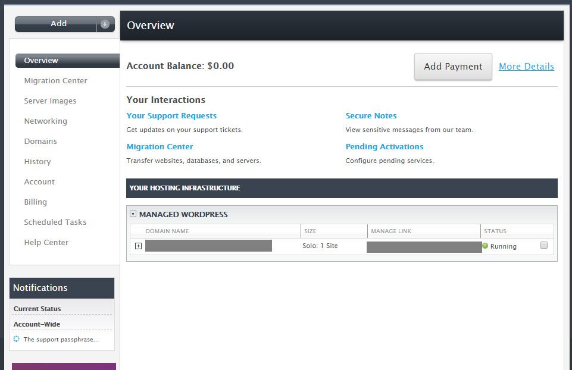Navigate to Domains in sidebar
This screenshot has width=572, height=370.
click(x=40, y=142)
